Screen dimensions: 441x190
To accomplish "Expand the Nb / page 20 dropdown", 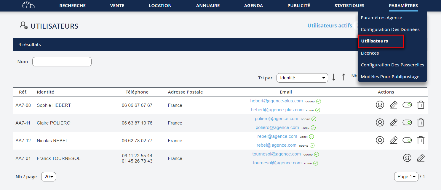I will [49, 177].
